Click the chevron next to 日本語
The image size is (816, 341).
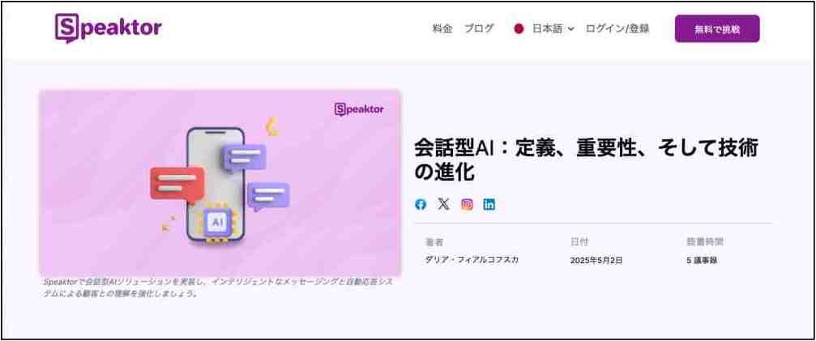click(x=571, y=30)
